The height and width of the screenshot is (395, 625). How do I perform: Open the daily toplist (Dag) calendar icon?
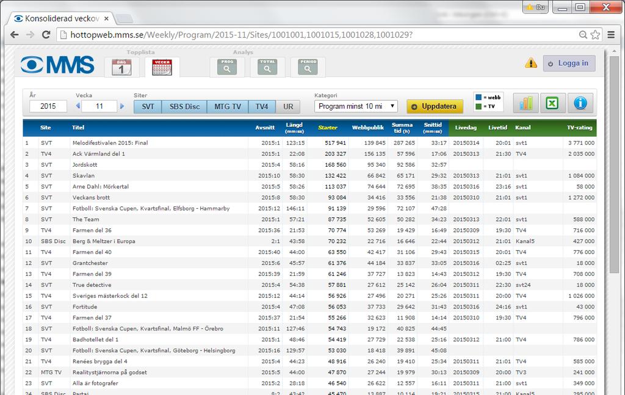tap(121, 67)
